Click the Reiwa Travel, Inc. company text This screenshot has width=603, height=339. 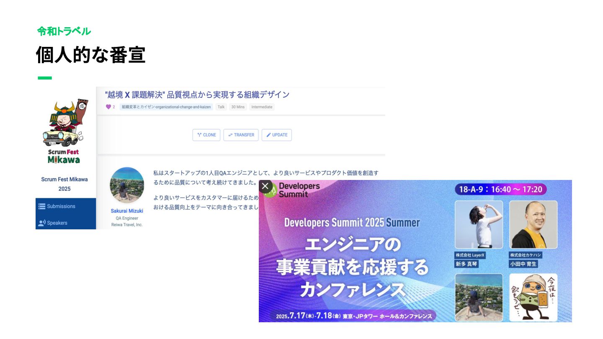[x=127, y=225]
